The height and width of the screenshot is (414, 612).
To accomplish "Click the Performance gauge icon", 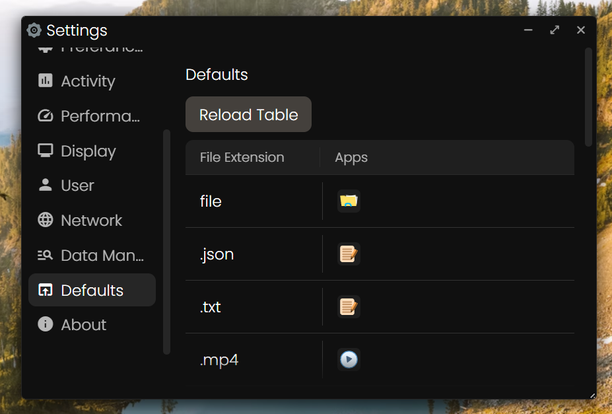I will [46, 116].
